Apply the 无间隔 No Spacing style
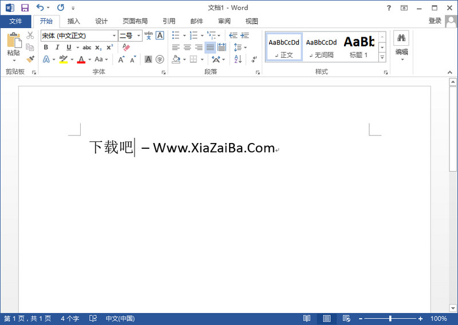 pyautogui.click(x=321, y=47)
